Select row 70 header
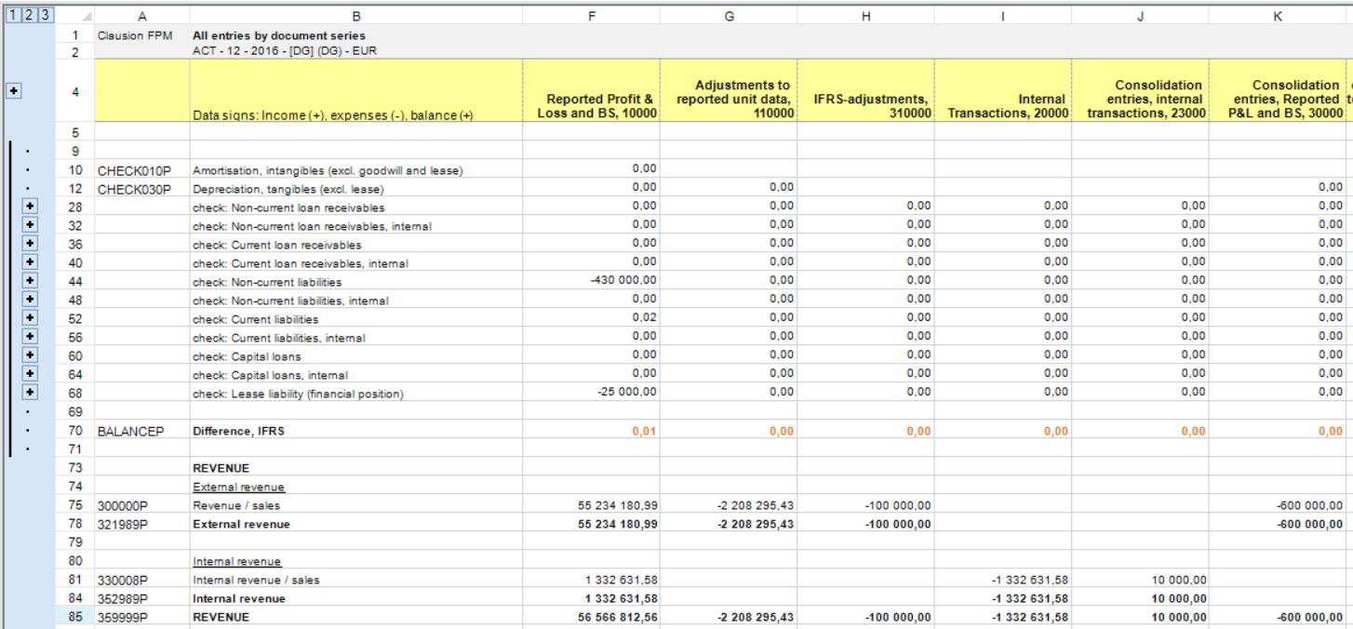 (76, 430)
